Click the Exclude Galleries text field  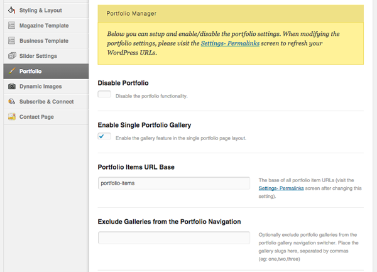coord(174,237)
